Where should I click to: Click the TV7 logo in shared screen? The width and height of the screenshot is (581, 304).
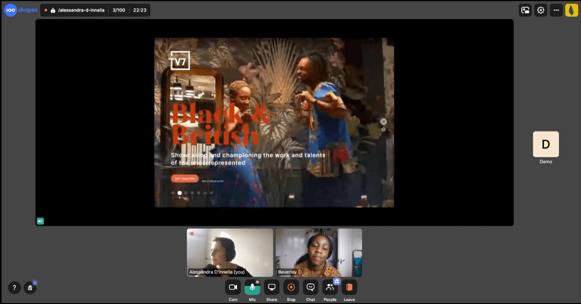(180, 61)
